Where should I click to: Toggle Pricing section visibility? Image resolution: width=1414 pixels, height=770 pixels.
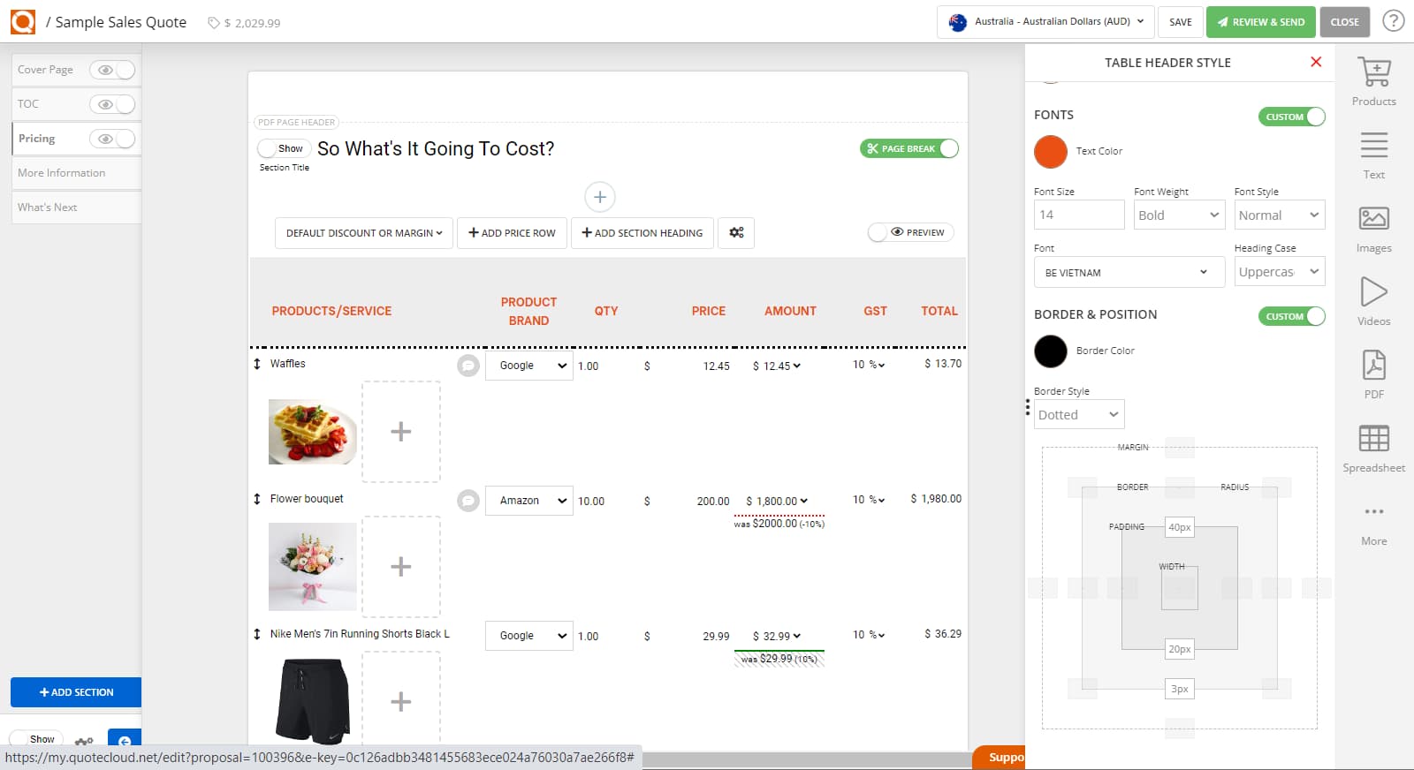pos(112,139)
